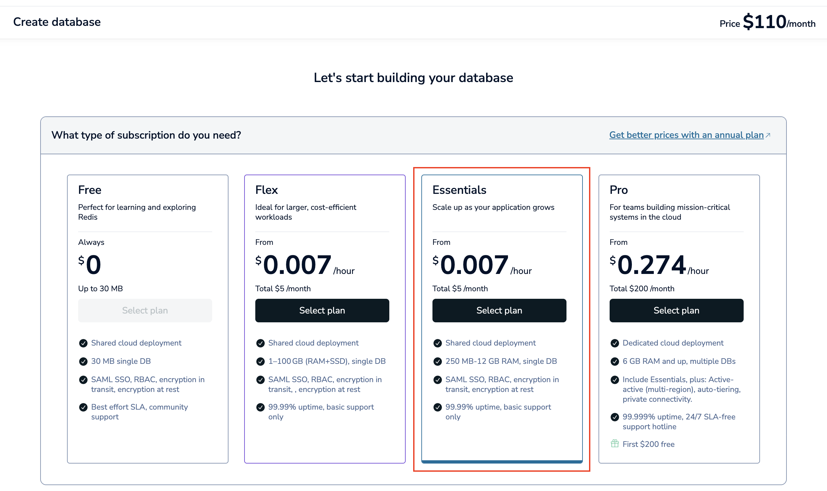Viewport: 827px width, 491px height.
Task: Click the Free plan title
Action: tap(90, 190)
